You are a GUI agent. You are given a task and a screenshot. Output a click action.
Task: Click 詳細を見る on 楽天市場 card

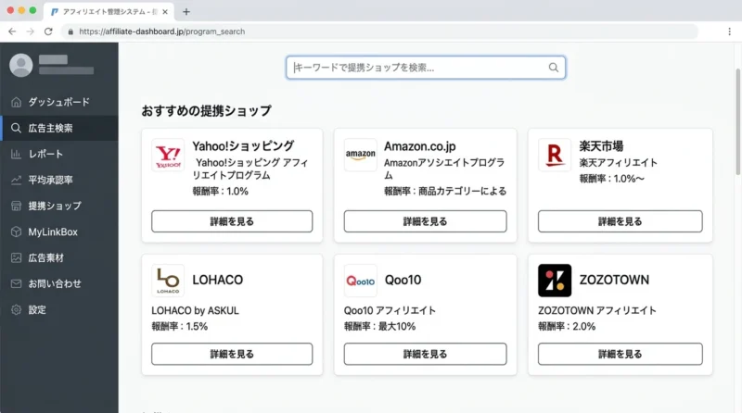pyautogui.click(x=620, y=221)
